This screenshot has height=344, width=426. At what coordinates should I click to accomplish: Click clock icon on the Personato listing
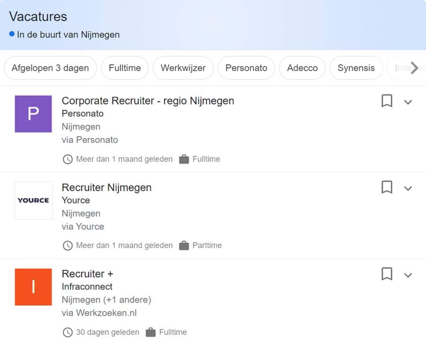point(68,159)
